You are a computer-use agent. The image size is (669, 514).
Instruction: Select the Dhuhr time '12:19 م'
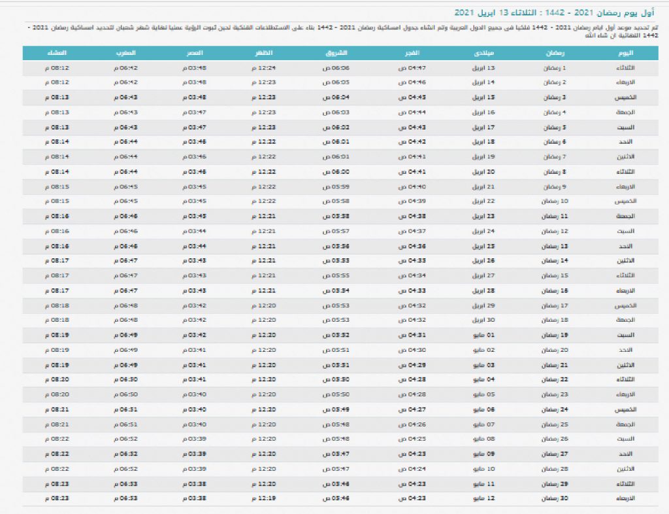pos(264,498)
